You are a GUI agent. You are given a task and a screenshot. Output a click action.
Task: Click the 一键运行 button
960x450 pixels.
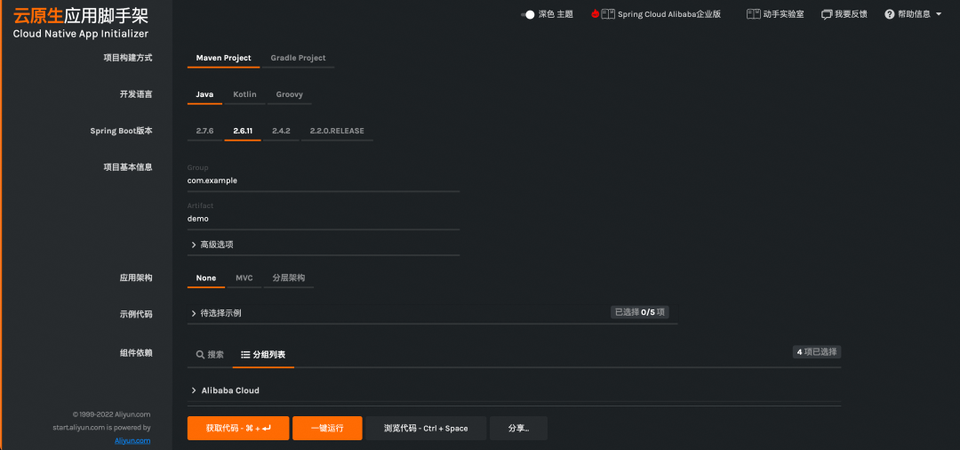(x=327, y=429)
